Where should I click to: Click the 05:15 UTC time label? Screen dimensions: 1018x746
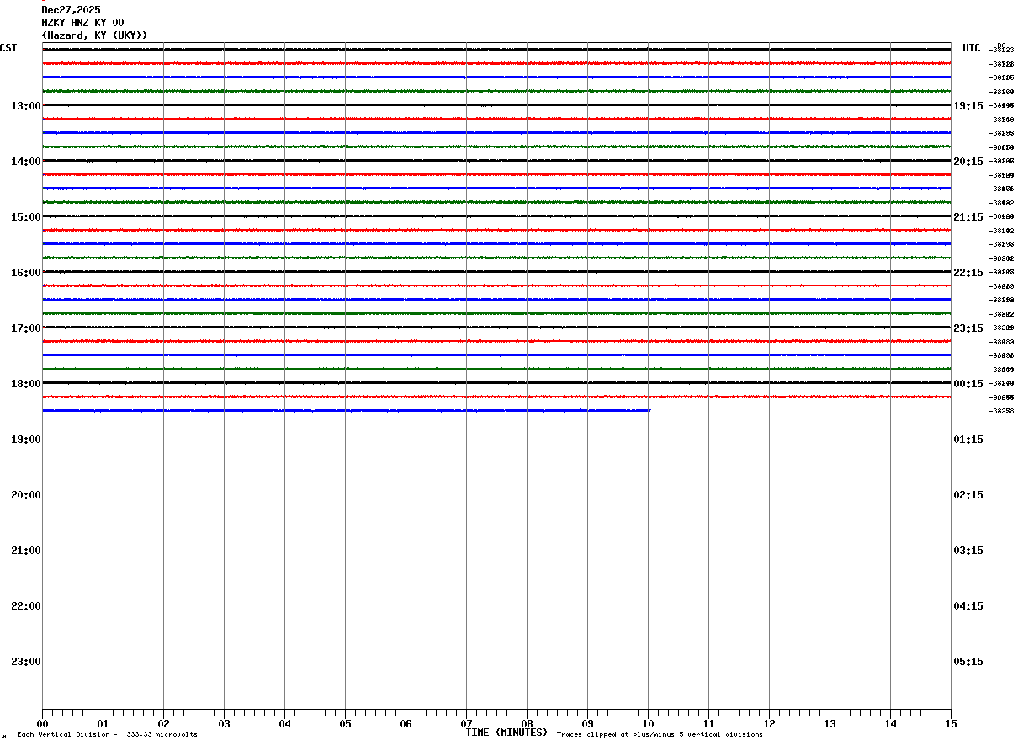[968, 662]
